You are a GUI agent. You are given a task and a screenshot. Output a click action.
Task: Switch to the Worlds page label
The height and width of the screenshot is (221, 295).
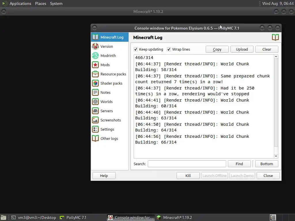click(x=107, y=102)
